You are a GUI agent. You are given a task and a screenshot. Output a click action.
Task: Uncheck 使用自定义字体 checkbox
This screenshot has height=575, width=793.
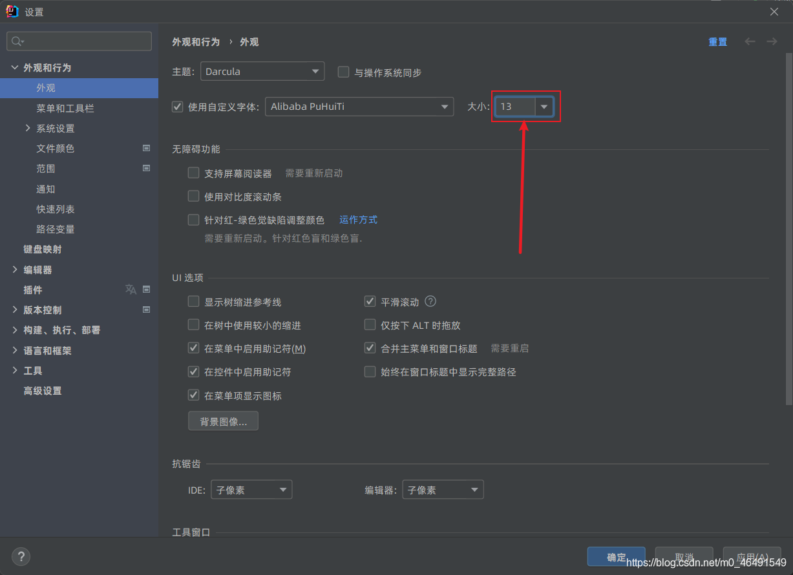click(x=178, y=107)
